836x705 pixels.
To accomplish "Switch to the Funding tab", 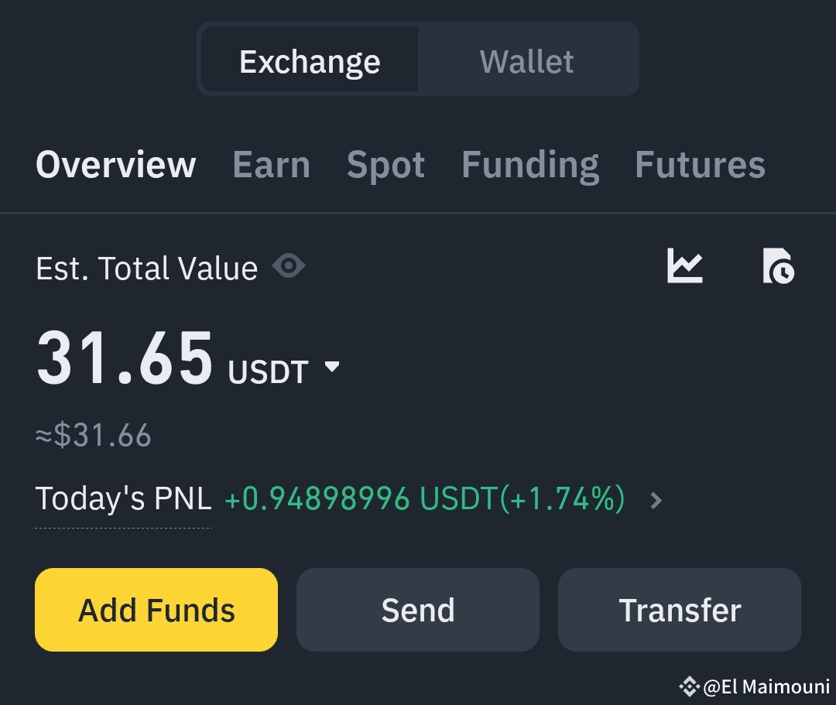I will [x=530, y=165].
